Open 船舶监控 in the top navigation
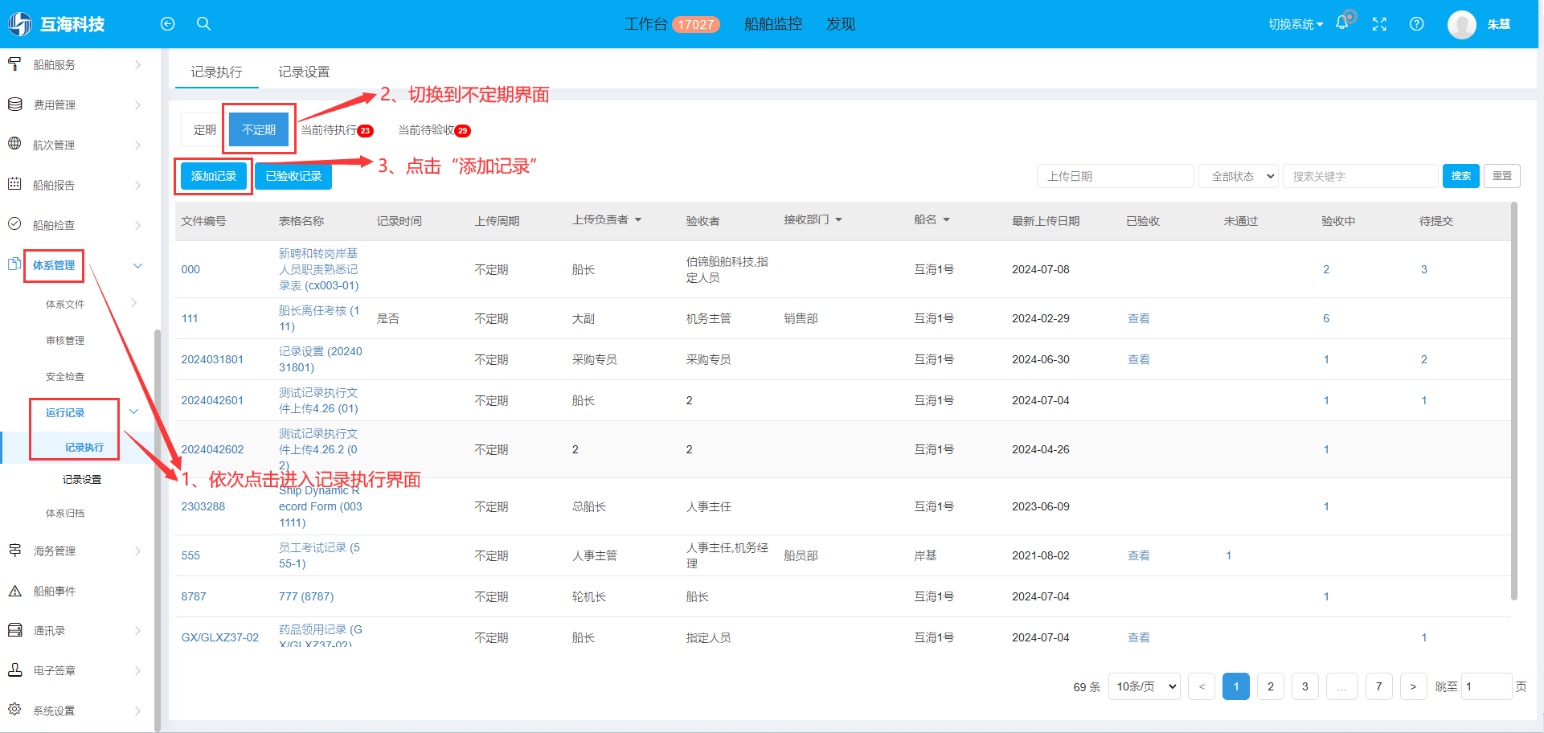 pos(773,24)
